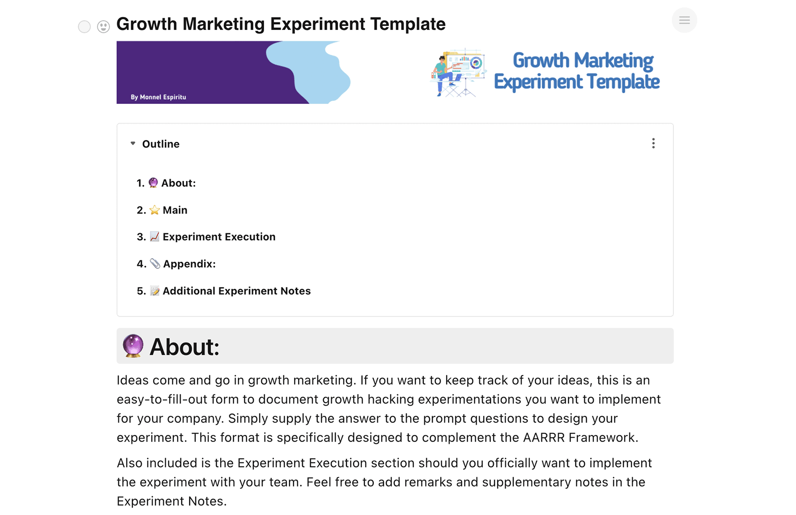Click the crystal ball icon in outline
This screenshot has width=796, height=515.
click(153, 183)
